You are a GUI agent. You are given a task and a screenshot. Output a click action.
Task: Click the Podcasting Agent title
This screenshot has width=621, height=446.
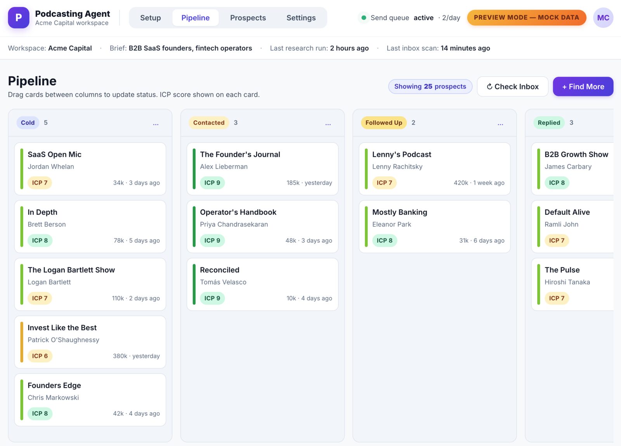pyautogui.click(x=73, y=14)
